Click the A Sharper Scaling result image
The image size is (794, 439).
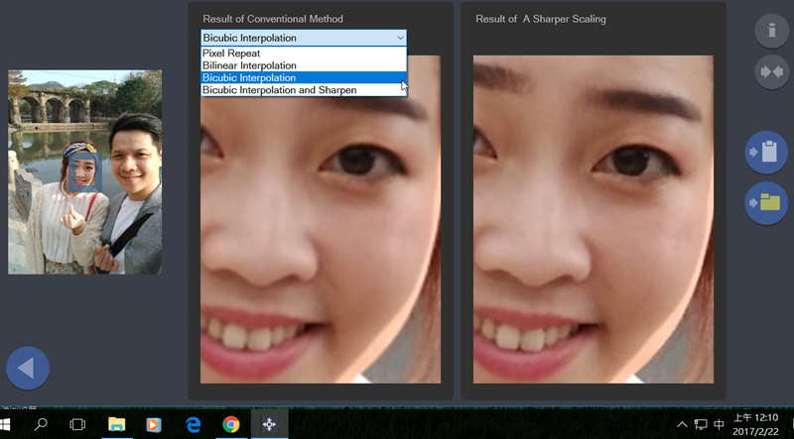click(x=593, y=218)
